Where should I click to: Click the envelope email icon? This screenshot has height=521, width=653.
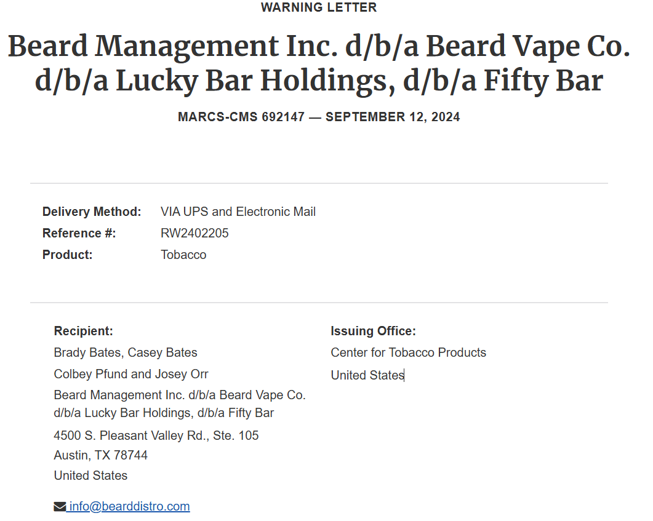tap(60, 506)
